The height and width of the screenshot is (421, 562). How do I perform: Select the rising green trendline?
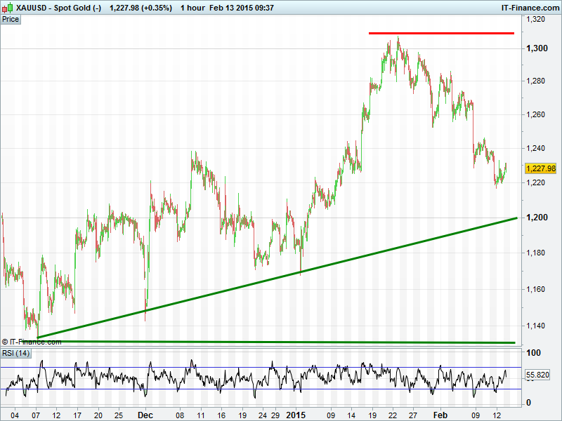(x=281, y=278)
